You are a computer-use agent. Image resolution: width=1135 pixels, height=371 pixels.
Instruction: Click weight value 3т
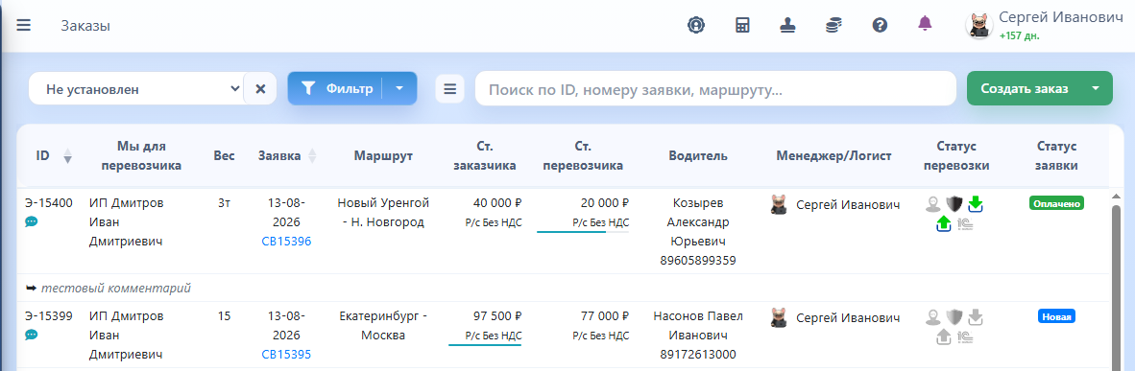[224, 202]
